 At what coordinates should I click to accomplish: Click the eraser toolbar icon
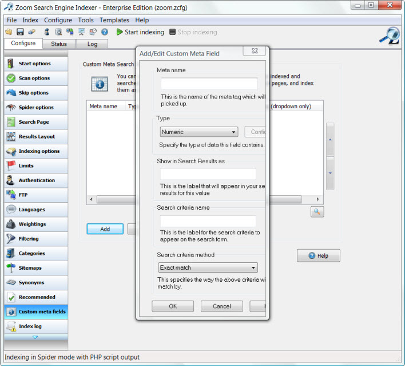click(x=31, y=32)
